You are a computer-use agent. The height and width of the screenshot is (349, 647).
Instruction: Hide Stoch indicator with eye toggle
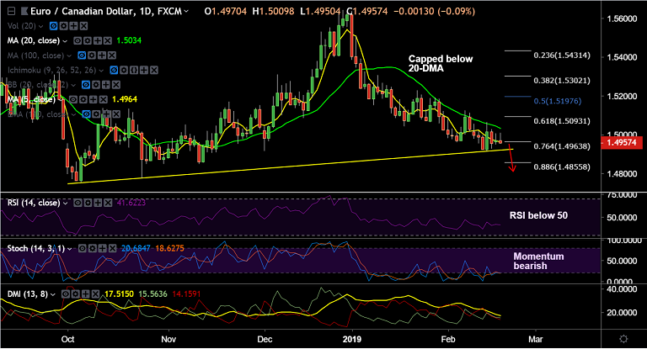pyautogui.click(x=82, y=248)
